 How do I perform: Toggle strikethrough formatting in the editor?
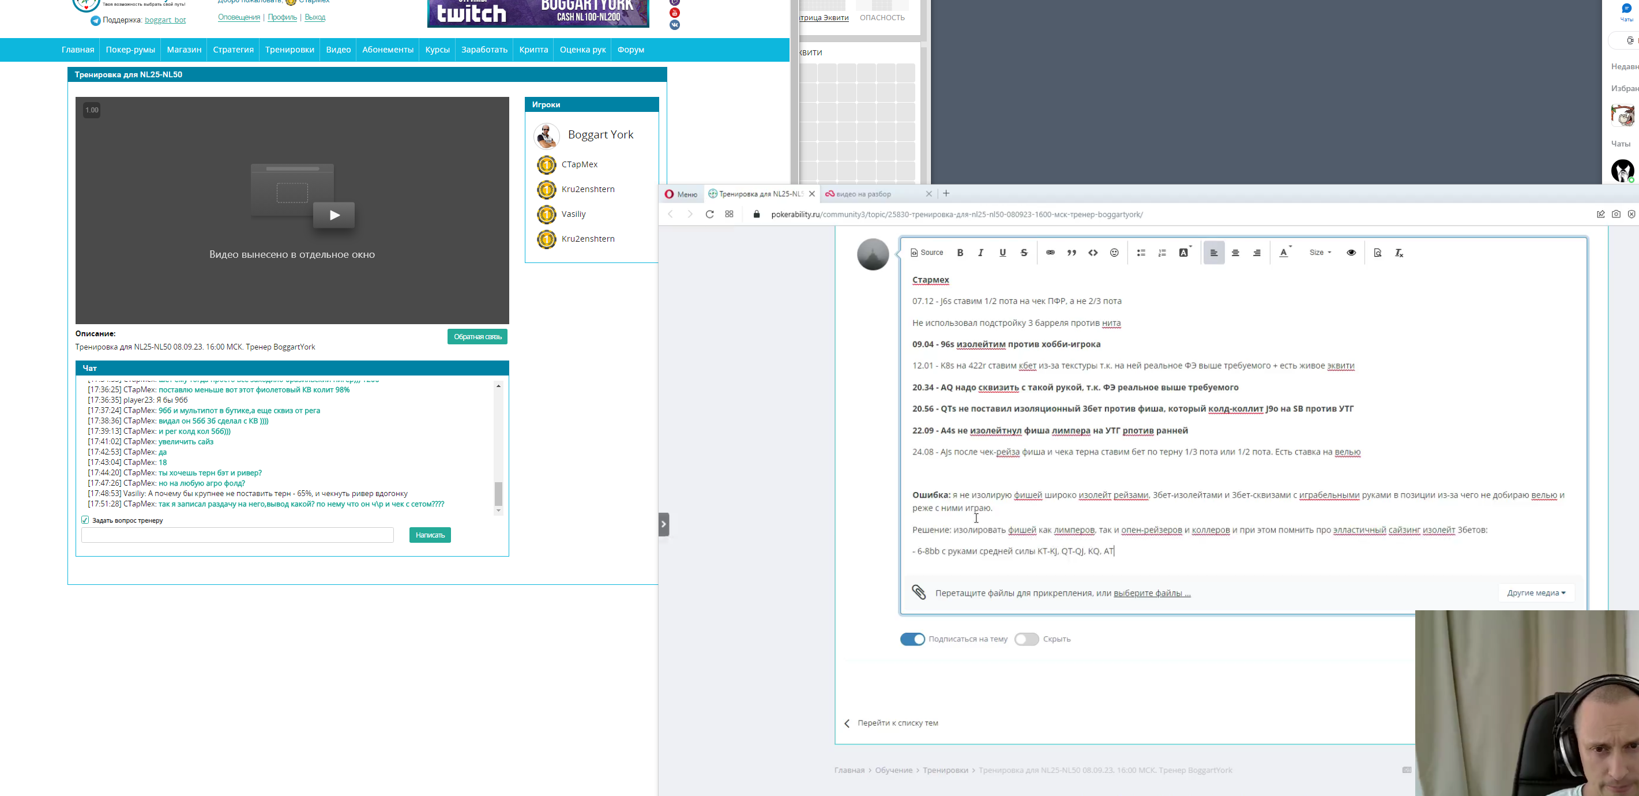coord(1024,253)
